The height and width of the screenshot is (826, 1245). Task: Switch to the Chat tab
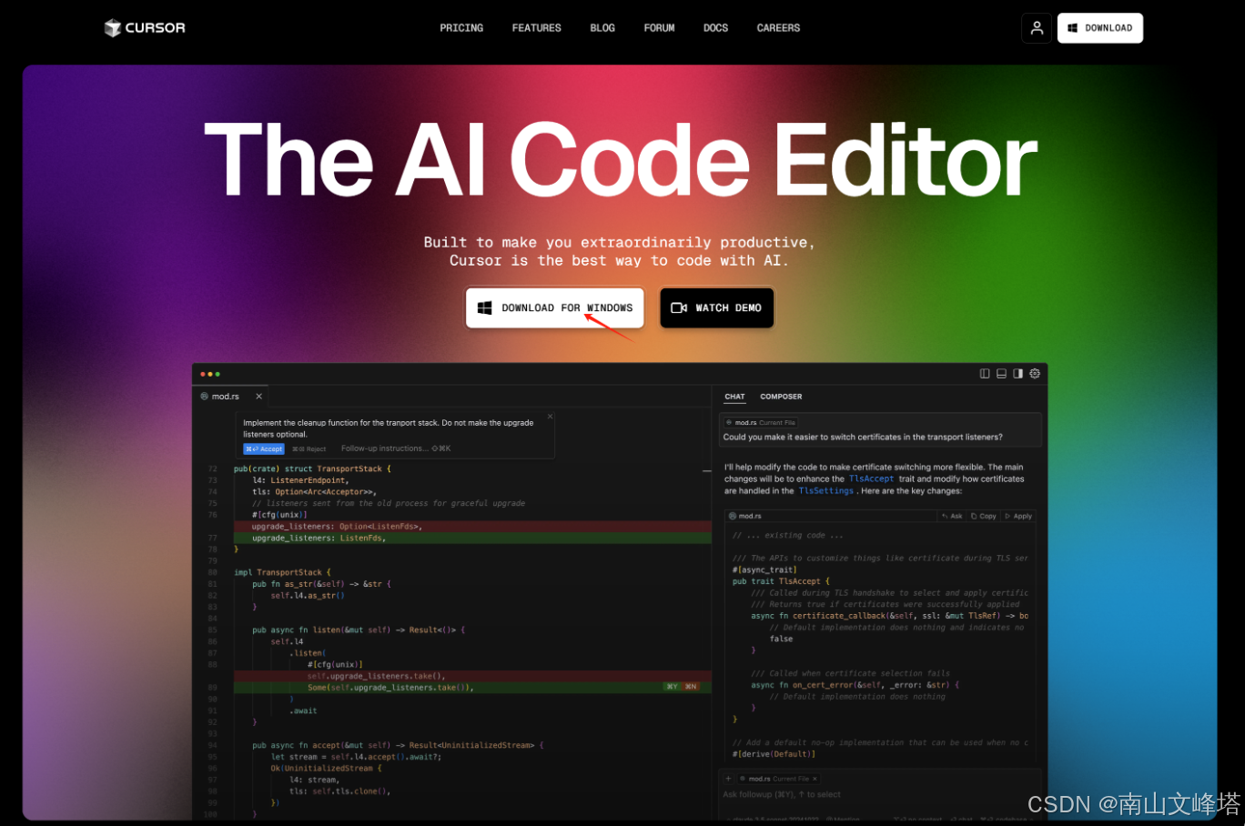[734, 397]
